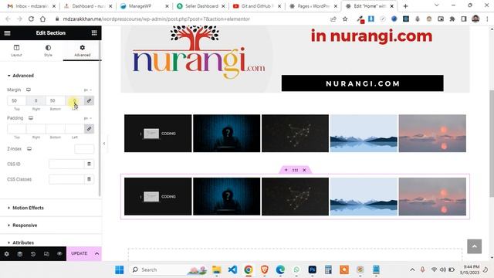The width and height of the screenshot is (494, 278).
Task: Go to browser home page
Action: pos(42,19)
